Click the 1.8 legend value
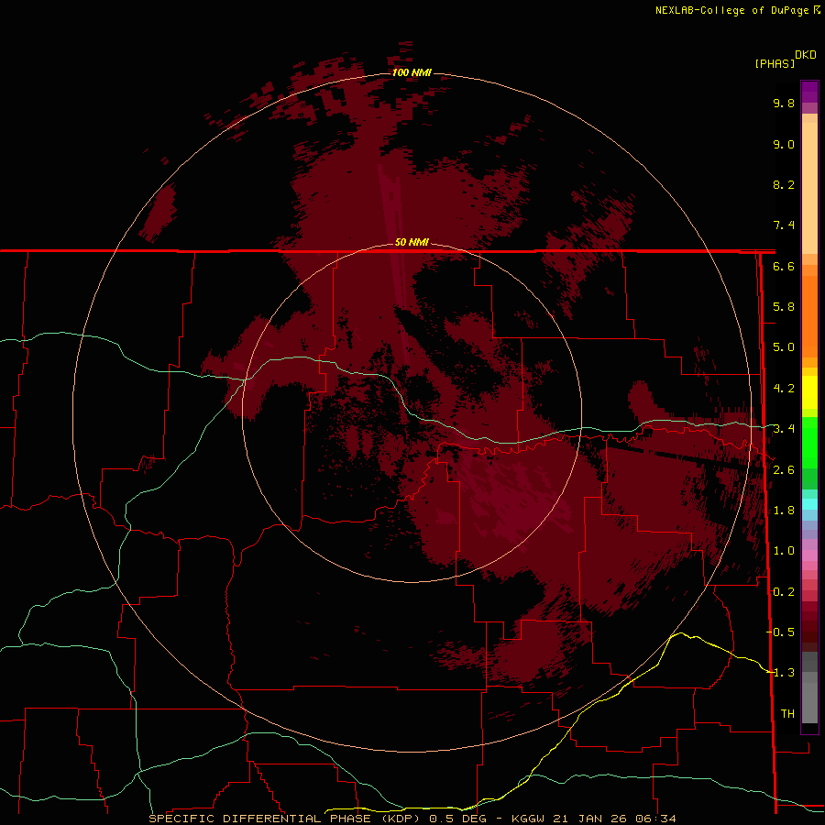825x825 pixels. (x=784, y=511)
